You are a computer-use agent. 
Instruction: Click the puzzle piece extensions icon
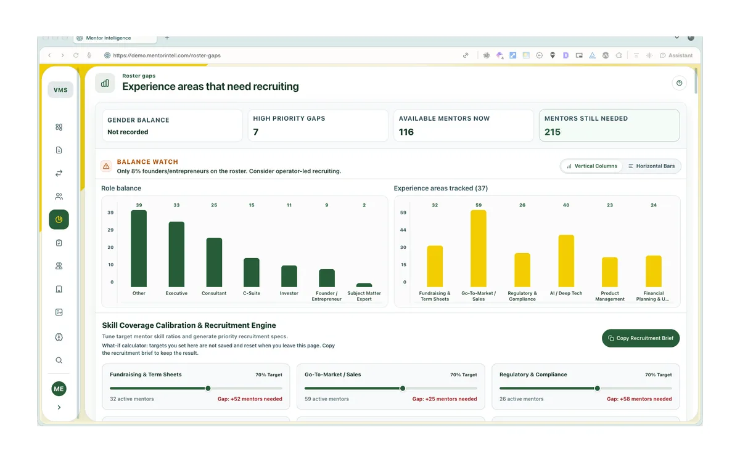click(619, 55)
